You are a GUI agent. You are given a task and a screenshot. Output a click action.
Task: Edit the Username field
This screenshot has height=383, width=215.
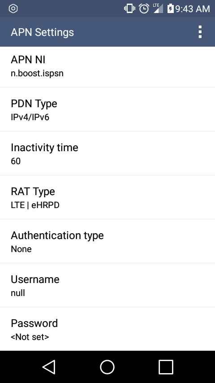[x=107, y=285]
